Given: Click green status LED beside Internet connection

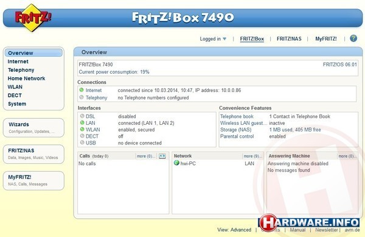Looking at the screenshot, I should [82, 90].
